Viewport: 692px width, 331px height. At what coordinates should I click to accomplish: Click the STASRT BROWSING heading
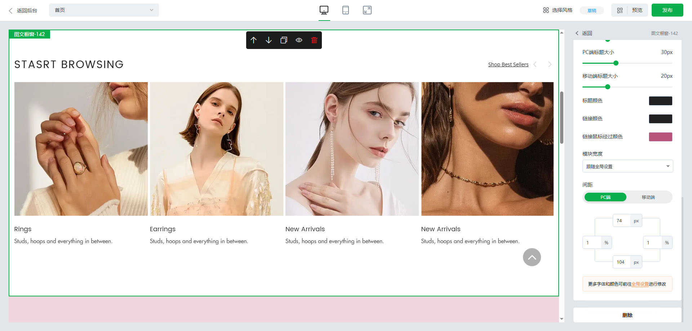point(69,64)
